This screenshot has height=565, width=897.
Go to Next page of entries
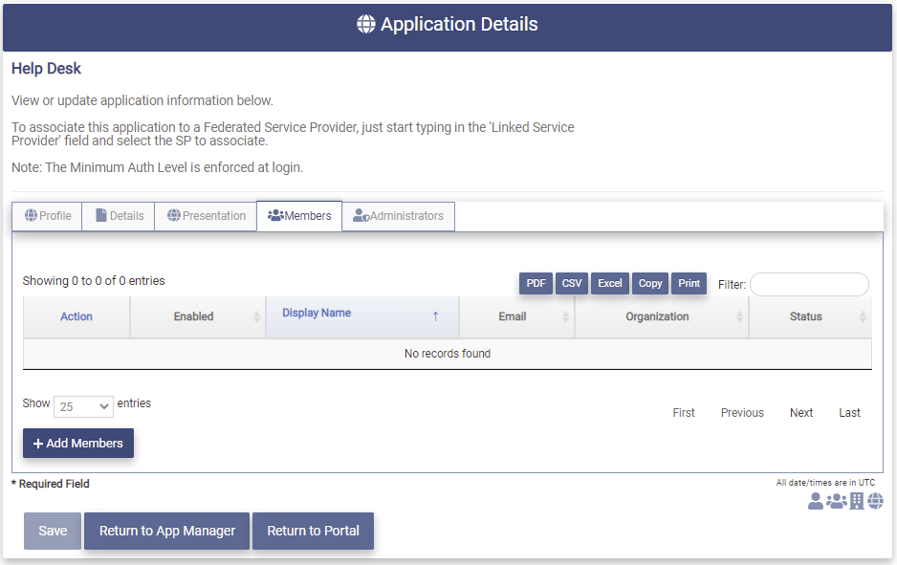click(x=801, y=413)
